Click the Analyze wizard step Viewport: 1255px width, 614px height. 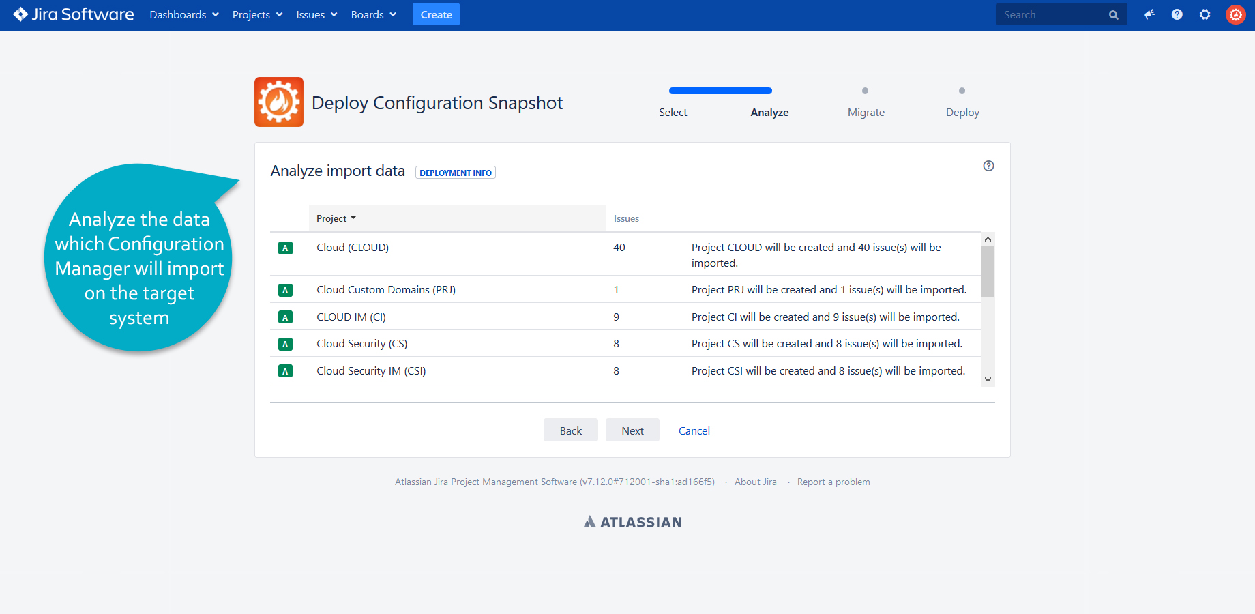point(769,113)
